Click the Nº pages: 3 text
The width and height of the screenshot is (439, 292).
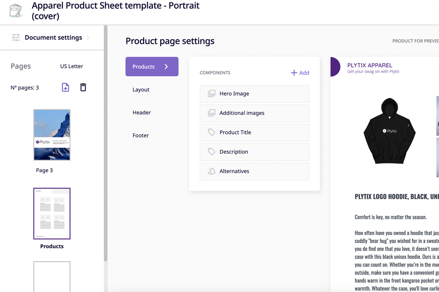pyautogui.click(x=25, y=88)
